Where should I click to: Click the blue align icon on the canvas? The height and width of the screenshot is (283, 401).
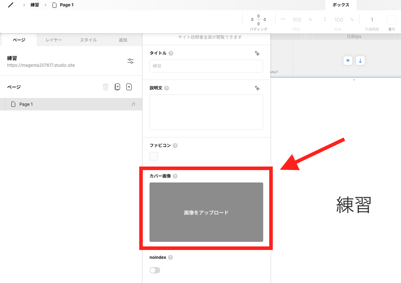[x=348, y=60]
